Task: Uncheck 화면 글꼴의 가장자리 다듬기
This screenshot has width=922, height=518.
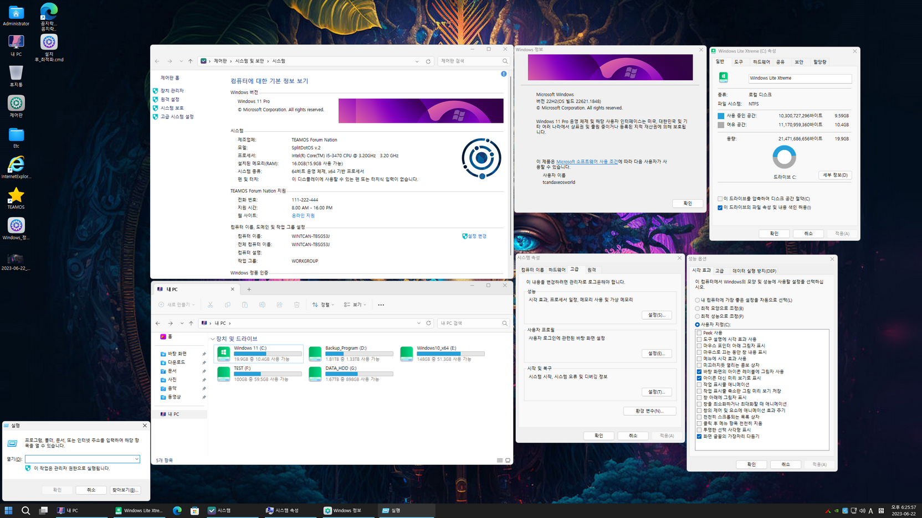Action: click(699, 437)
